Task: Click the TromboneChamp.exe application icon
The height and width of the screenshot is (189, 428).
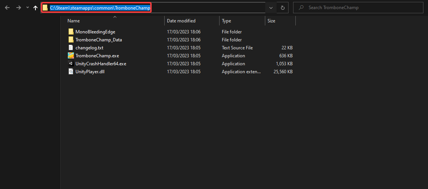Action: [71, 56]
